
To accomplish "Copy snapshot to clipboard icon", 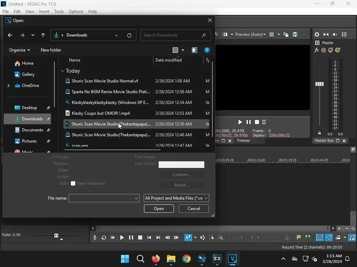I will (286, 34).
